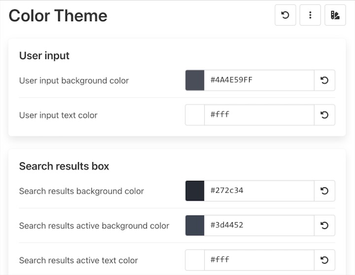The image size is (355, 275).
Task: Reset Search results active text color
Action: click(x=324, y=260)
